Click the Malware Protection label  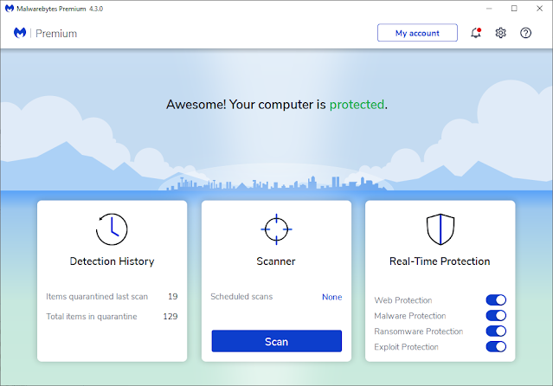pos(410,316)
